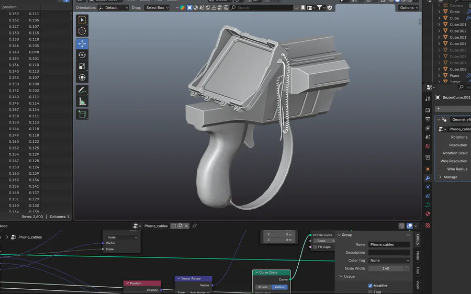
Task: Open the Object Constraints properties tab icon
Action: [x=428, y=196]
